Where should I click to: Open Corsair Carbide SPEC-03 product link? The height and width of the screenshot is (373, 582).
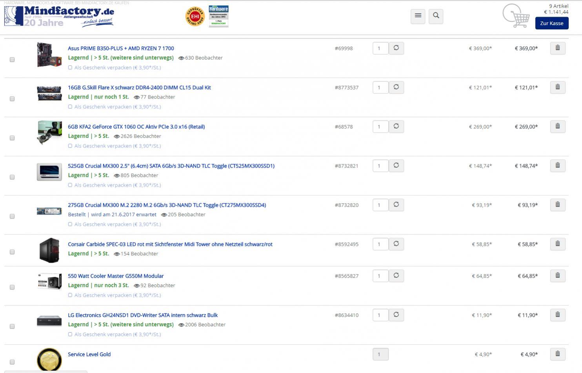point(170,244)
